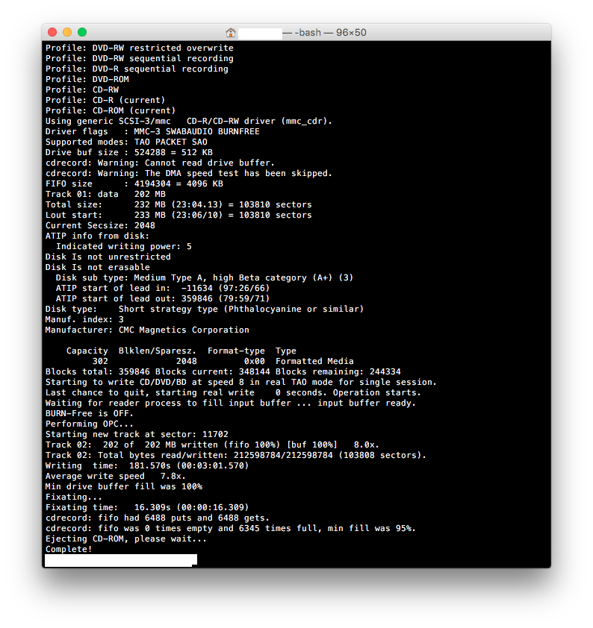This screenshot has width=593, height=628.
Task: Click the "Disk Is not erasable" line
Action: pos(97,267)
